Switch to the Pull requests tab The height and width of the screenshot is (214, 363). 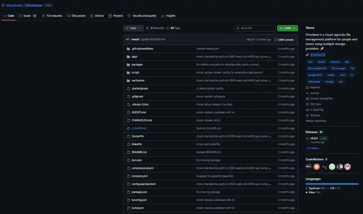(52, 16)
